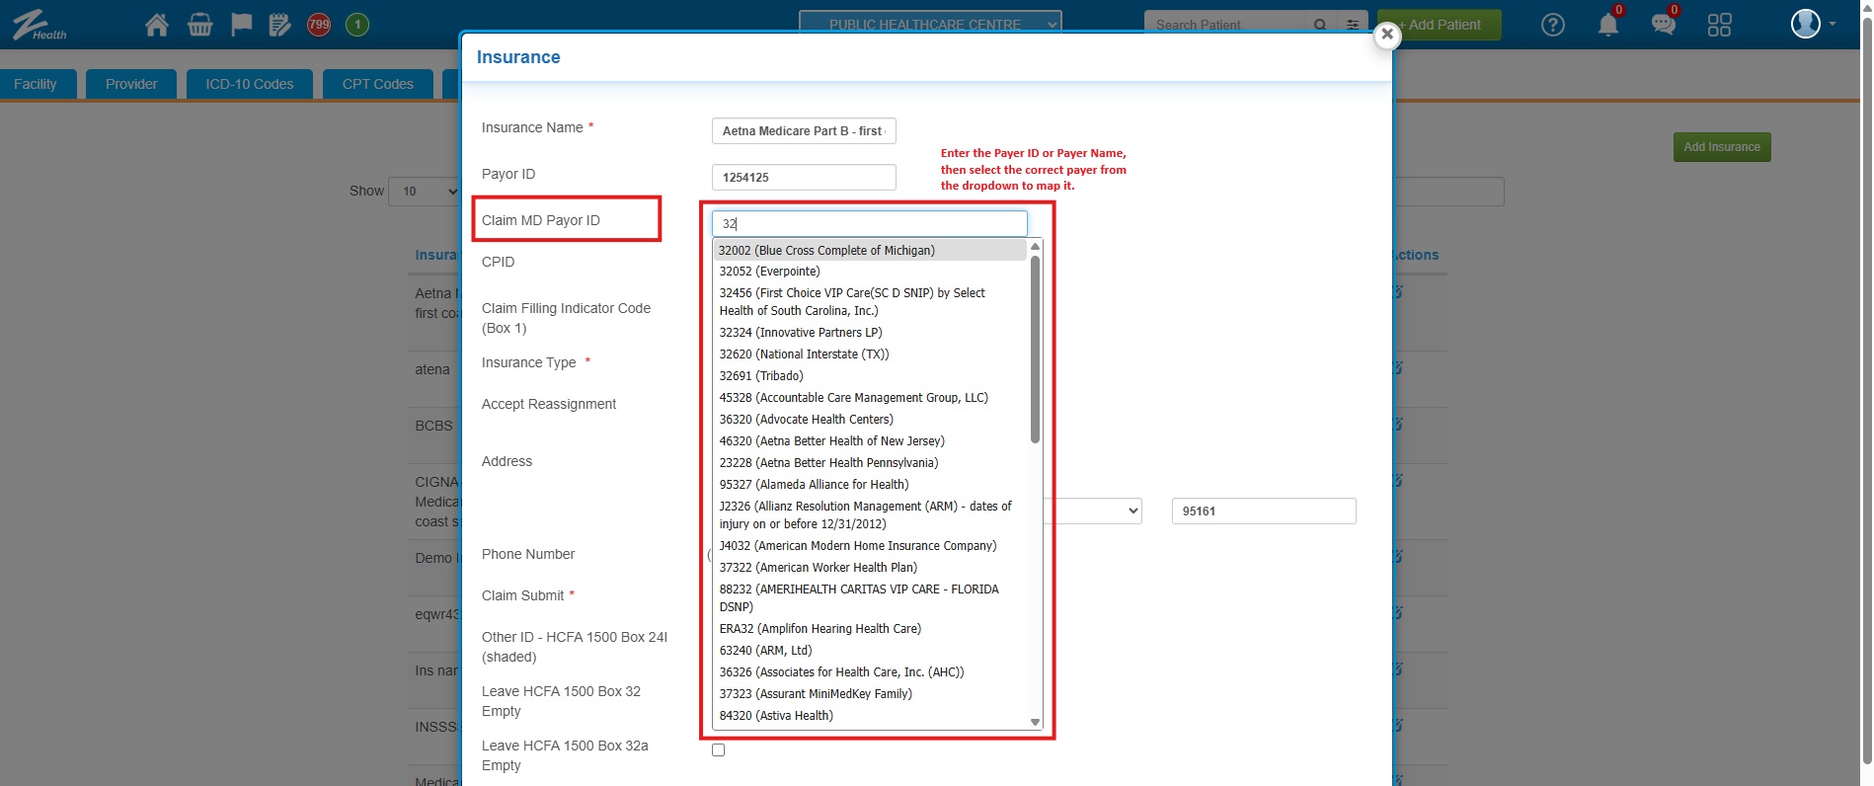The image size is (1874, 786).
Task: Click the flag icon in top bar
Action: tap(241, 25)
